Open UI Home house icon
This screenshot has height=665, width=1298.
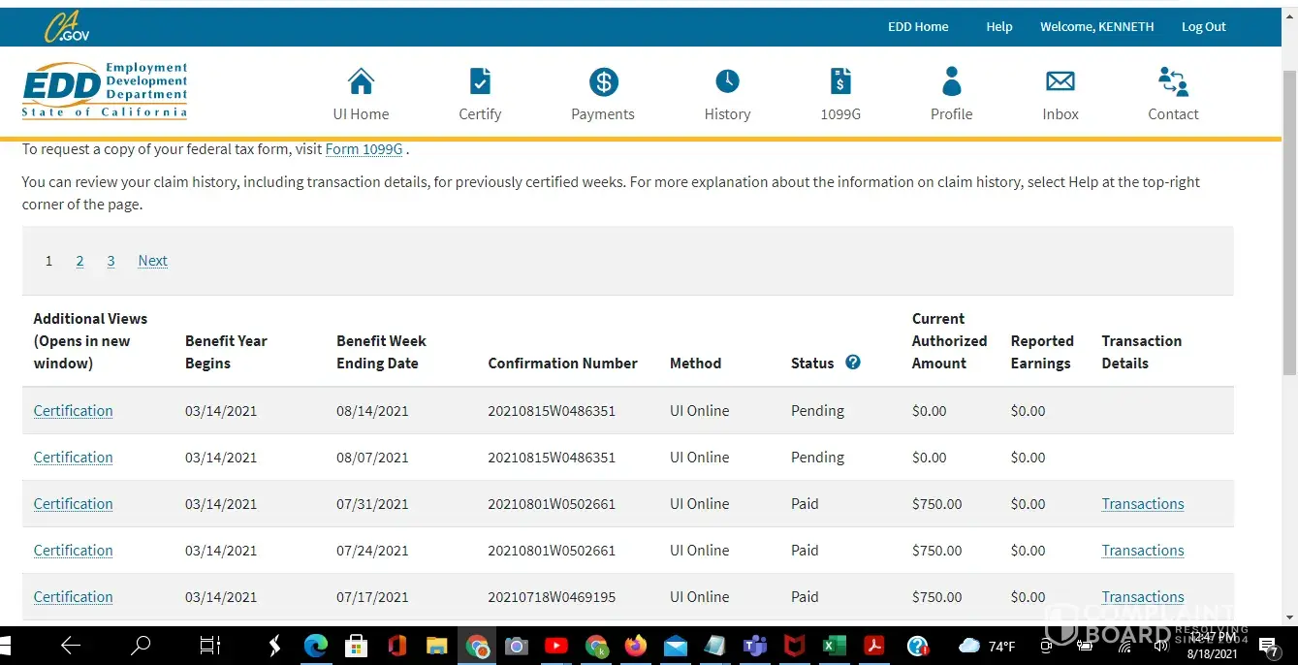pos(361,82)
